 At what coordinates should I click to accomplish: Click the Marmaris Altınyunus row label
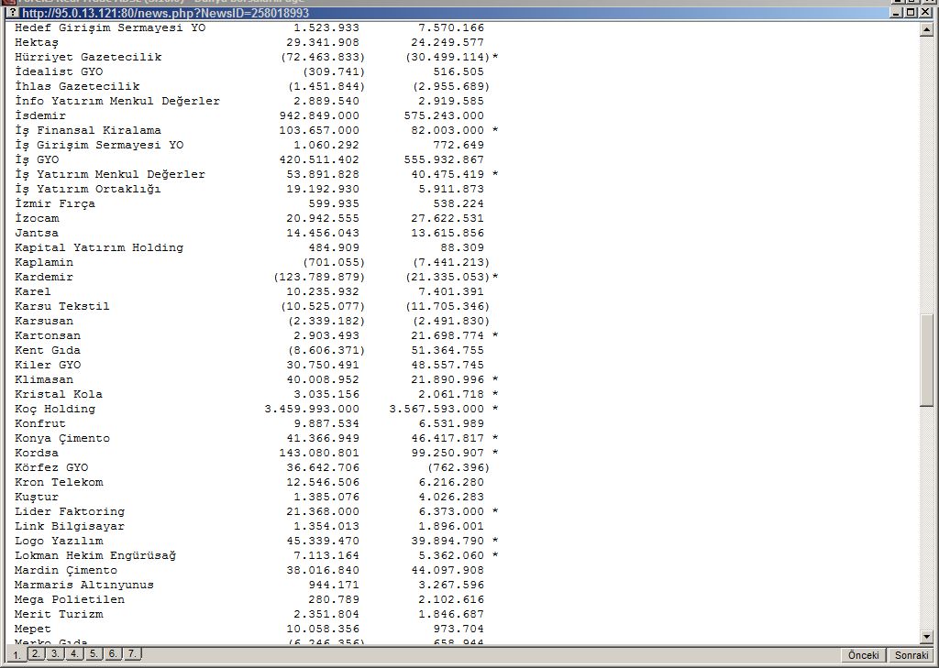(x=84, y=585)
